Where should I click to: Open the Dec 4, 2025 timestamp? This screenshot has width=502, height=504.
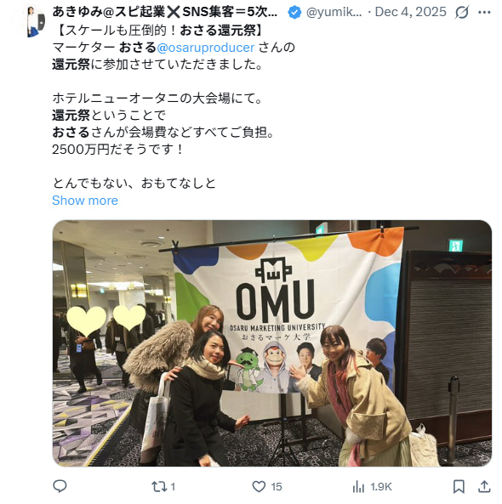pos(411,12)
